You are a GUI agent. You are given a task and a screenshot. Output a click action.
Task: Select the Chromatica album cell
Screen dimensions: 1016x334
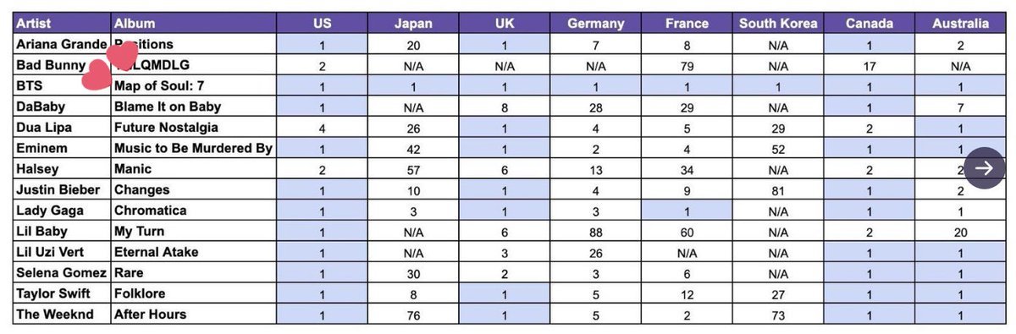click(193, 211)
